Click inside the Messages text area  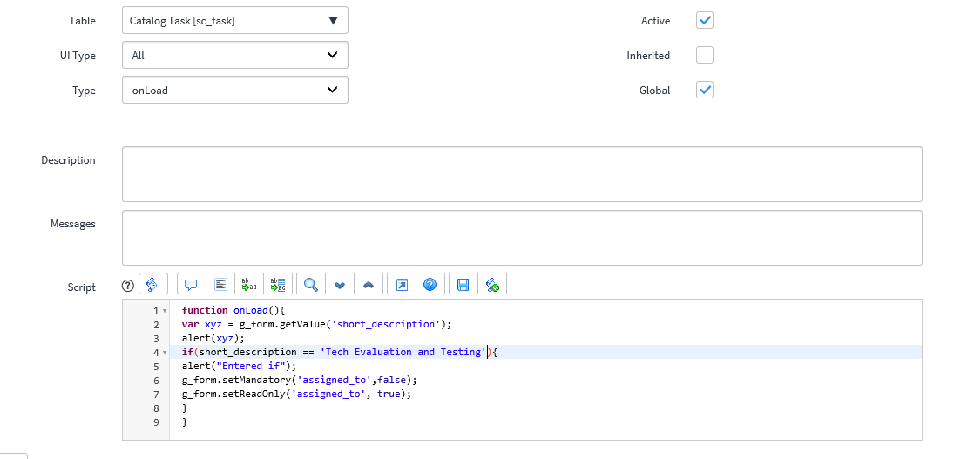522,238
